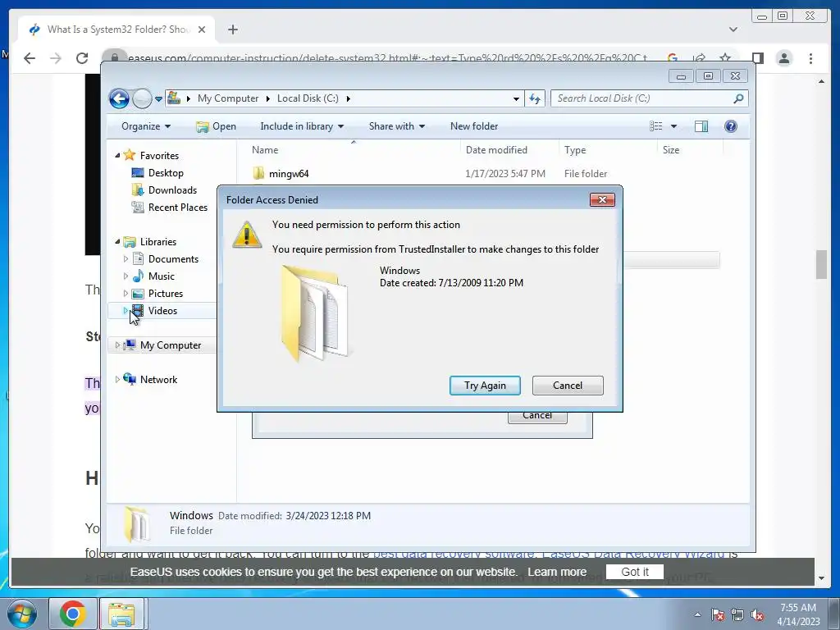The height and width of the screenshot is (630, 840).
Task: Click Windows Explorer in the taskbar
Action: click(x=121, y=614)
